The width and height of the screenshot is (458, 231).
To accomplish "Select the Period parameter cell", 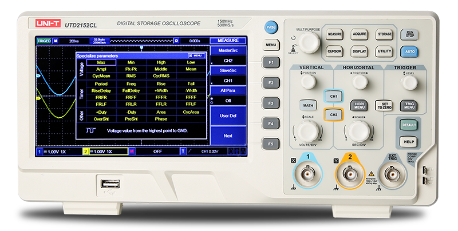I will click(x=101, y=83).
